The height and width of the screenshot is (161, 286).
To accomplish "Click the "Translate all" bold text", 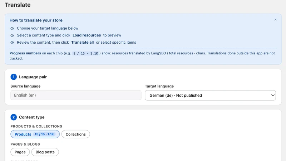I will click(83, 42).
